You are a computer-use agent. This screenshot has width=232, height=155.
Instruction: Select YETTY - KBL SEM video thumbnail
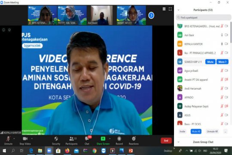pos(72,15)
